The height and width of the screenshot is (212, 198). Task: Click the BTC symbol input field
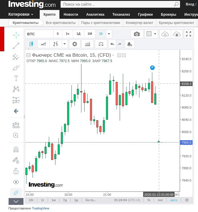pyautogui.click(x=39, y=34)
